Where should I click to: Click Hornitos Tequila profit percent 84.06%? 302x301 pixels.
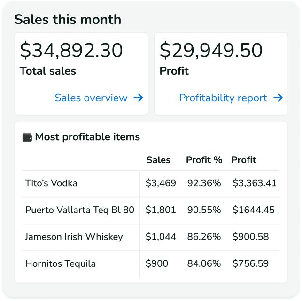[204, 263]
